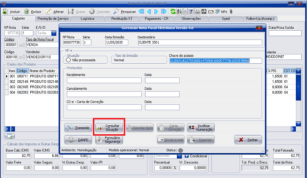The width and height of the screenshot is (307, 178).
Task: Click the Incluir toolbar icon
Action: click(x=5, y=12)
